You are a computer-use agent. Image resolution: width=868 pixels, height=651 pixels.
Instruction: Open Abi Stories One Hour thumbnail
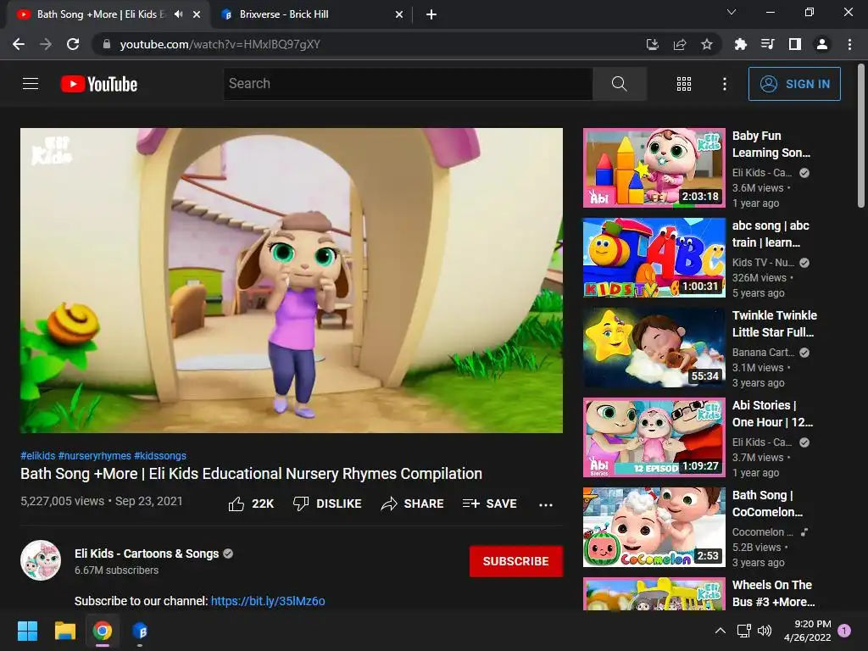654,437
